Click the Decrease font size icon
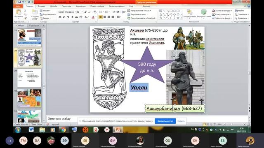 coord(89,12)
